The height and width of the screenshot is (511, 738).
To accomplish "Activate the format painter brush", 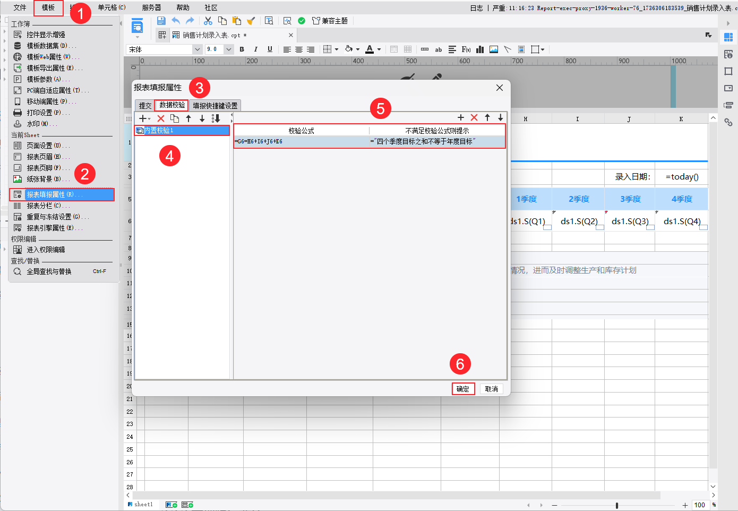I will click(x=251, y=21).
